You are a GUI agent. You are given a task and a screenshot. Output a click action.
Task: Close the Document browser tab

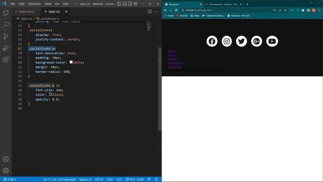[201, 4]
